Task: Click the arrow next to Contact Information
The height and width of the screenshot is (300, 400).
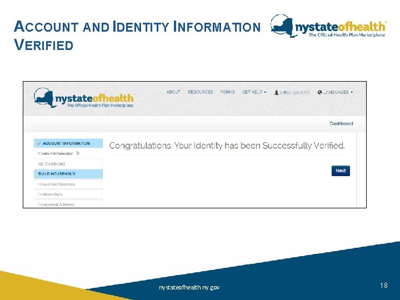Action: click(x=78, y=153)
